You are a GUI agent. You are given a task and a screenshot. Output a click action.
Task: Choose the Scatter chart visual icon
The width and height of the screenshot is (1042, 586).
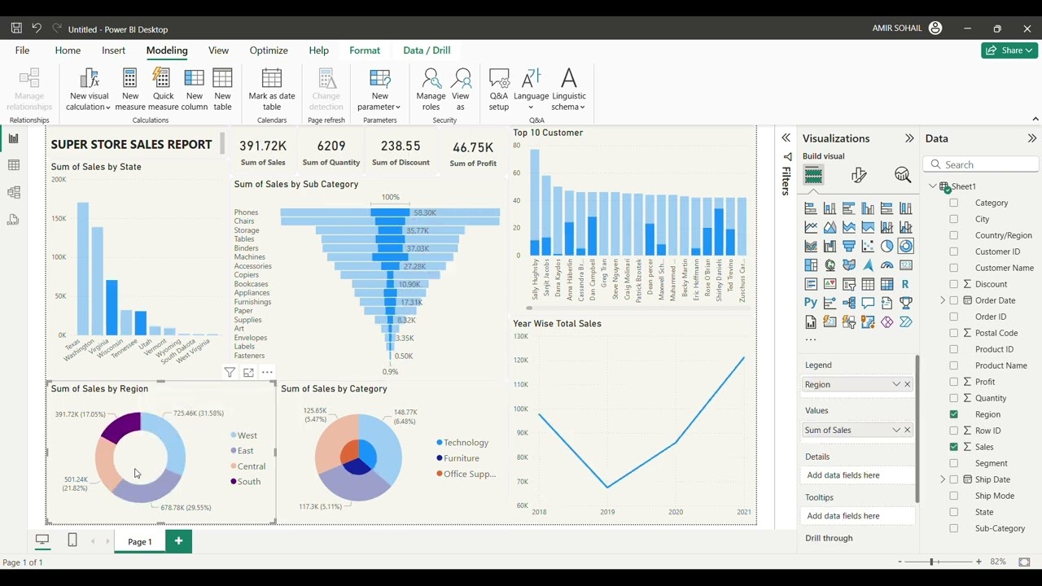tap(868, 246)
